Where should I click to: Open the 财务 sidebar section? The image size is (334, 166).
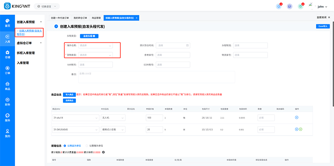pos(7,102)
